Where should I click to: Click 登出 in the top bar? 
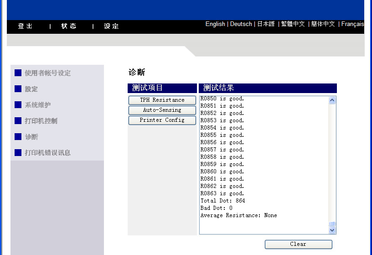26,26
